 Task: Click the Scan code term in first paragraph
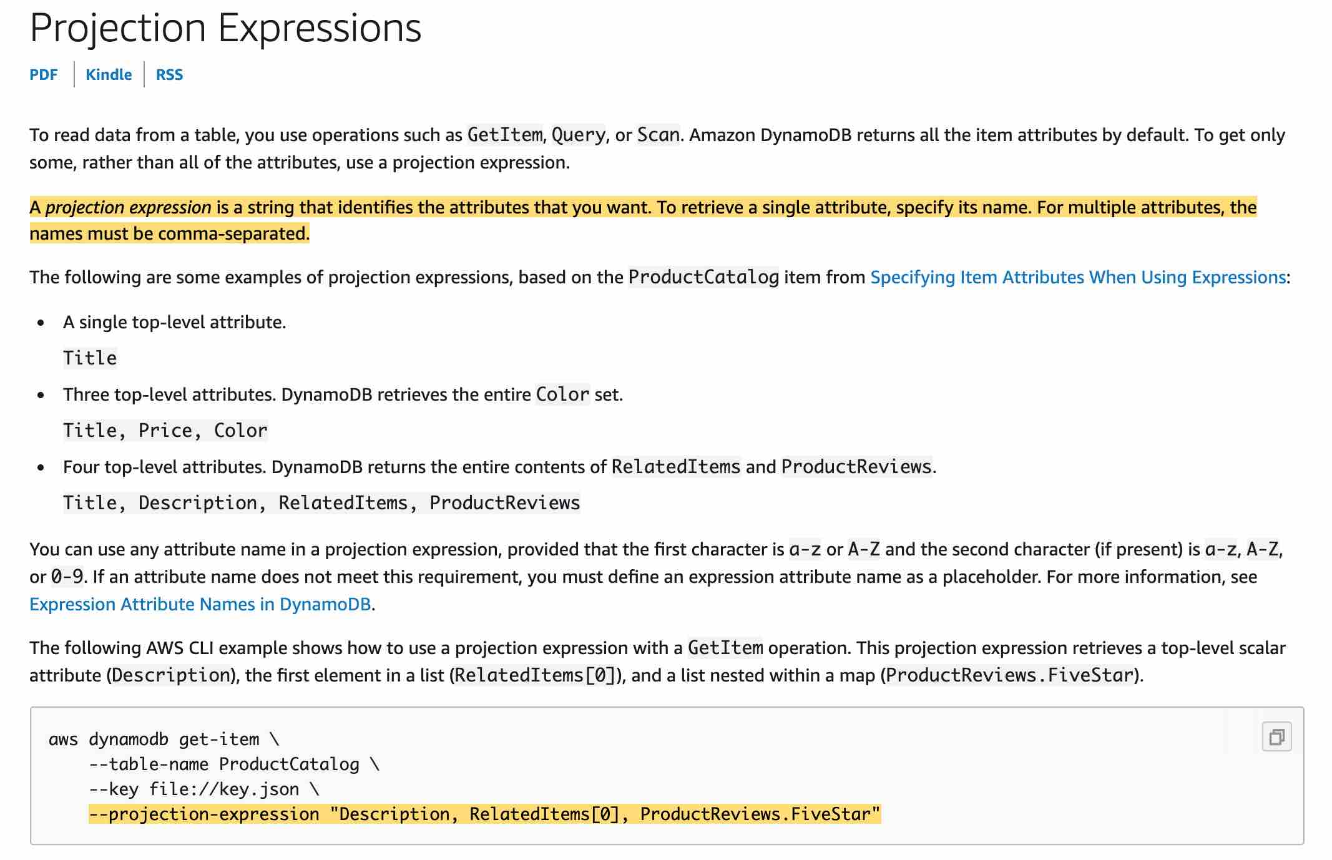658,135
